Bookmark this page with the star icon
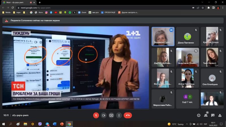Screen dimensions: 226x127 (203, 8)
